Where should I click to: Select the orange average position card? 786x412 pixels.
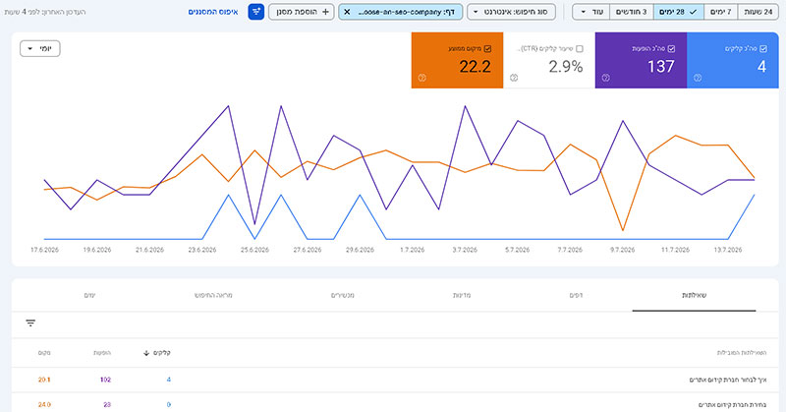point(457,60)
